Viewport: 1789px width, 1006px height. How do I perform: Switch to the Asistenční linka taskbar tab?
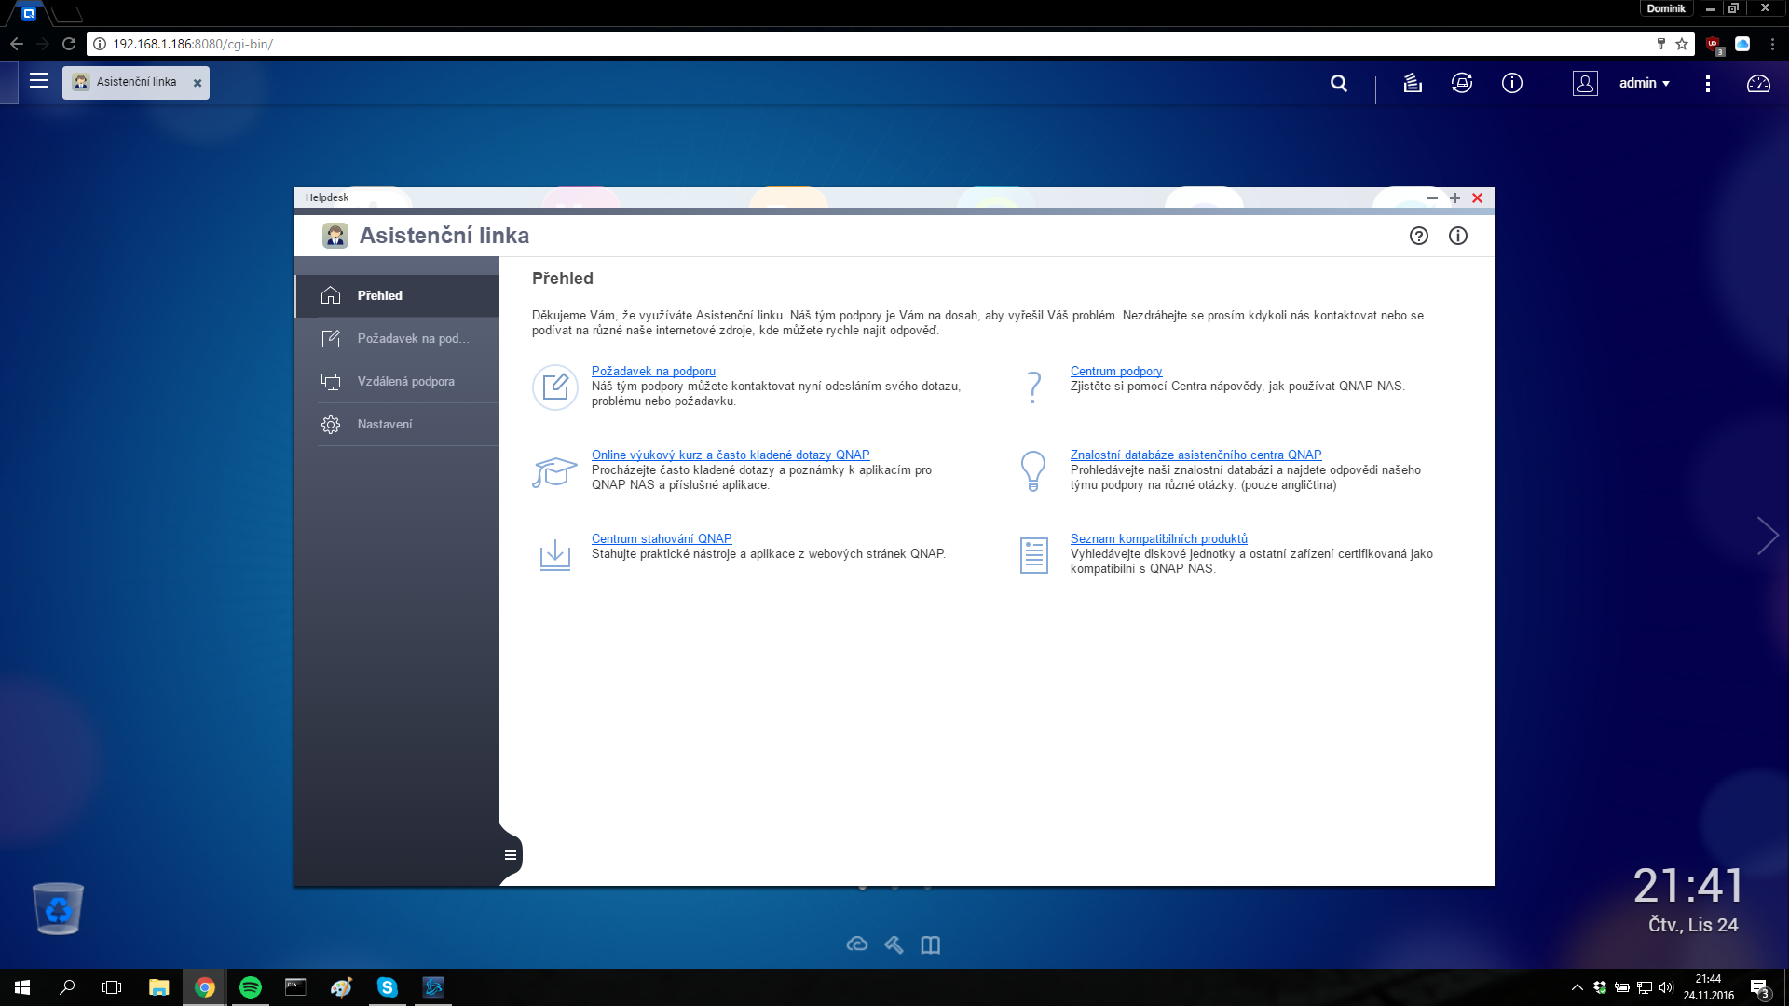[x=136, y=82]
